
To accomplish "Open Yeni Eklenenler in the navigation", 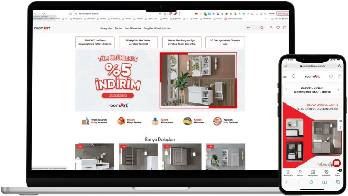I will [x=133, y=28].
